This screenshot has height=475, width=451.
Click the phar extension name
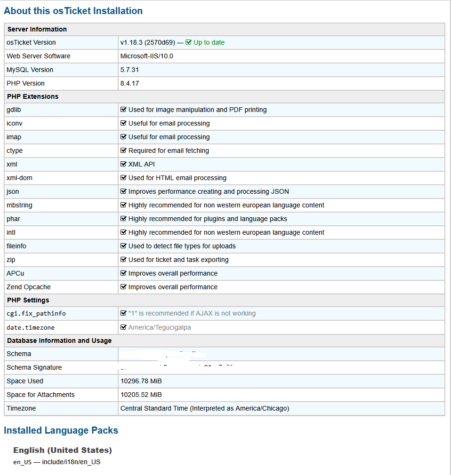[x=13, y=219]
